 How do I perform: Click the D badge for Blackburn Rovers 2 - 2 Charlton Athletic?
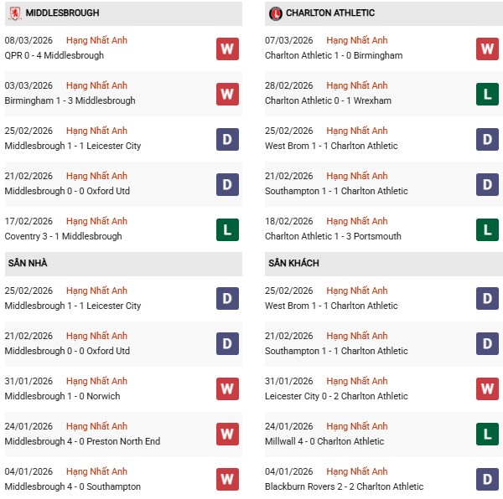click(488, 480)
